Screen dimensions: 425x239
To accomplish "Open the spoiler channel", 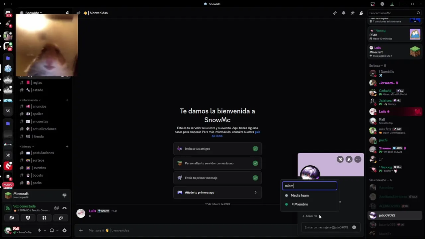I will tap(44, 114).
